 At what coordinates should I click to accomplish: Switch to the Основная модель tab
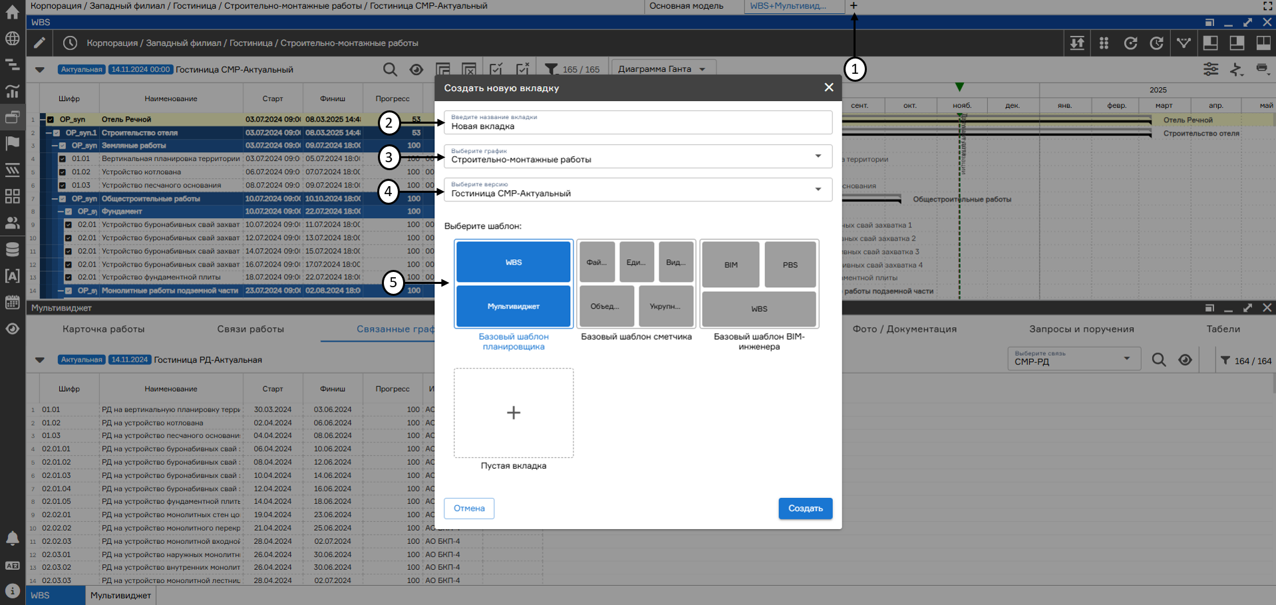tap(687, 6)
